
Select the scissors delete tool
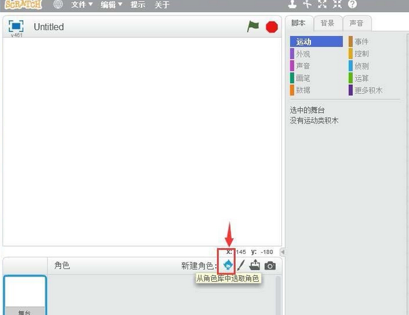(x=307, y=4)
